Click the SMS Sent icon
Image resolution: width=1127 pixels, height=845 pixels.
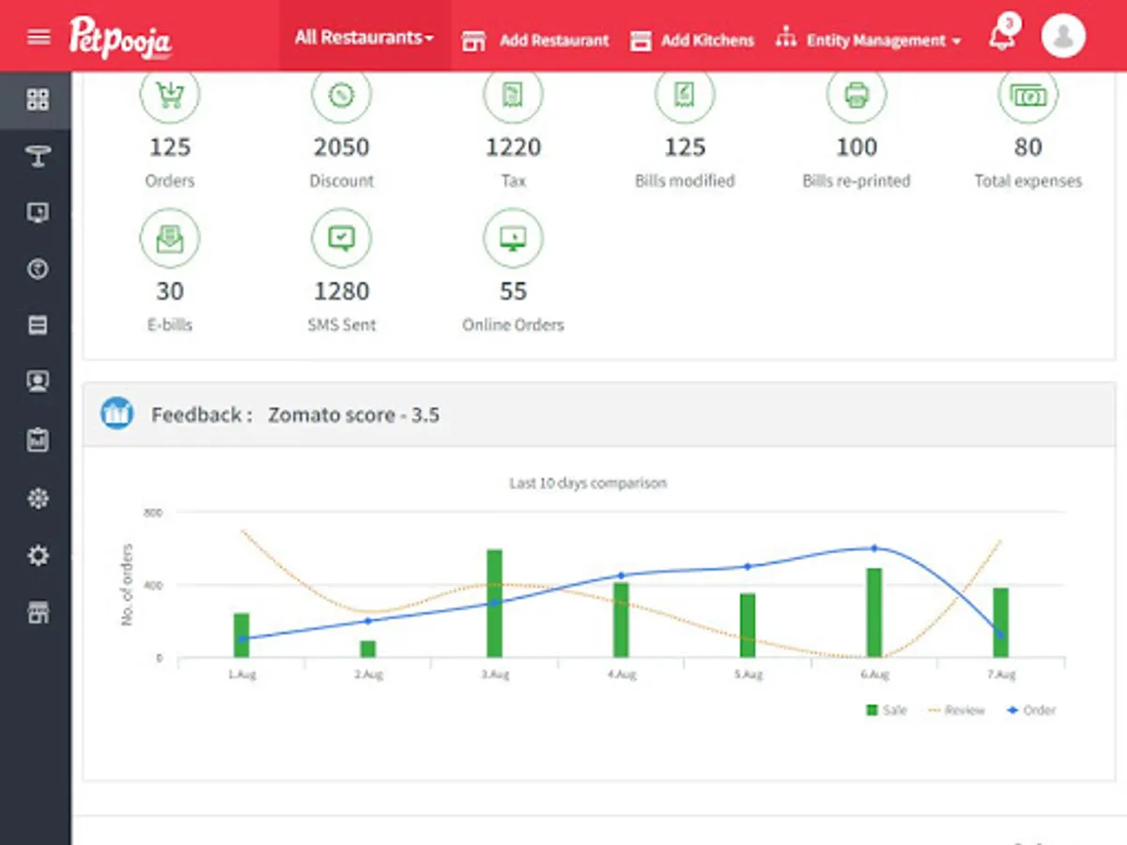click(x=342, y=238)
